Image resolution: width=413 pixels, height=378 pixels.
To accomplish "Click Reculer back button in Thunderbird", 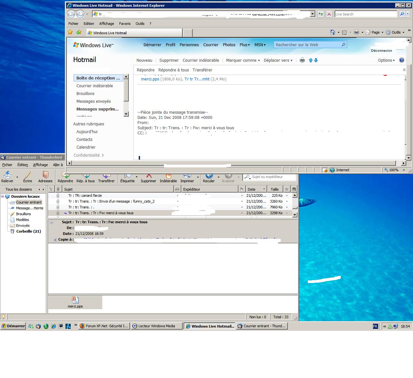I will click(209, 178).
